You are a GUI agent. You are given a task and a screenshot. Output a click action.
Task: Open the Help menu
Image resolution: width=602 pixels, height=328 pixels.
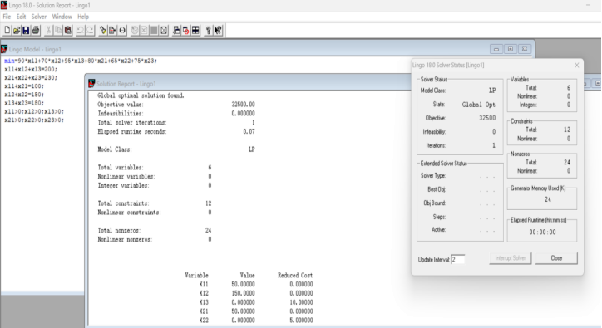point(83,17)
